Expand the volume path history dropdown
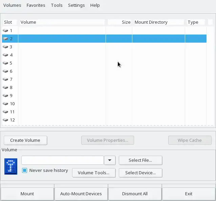Viewport: 216px width, 201px height. tap(110, 160)
